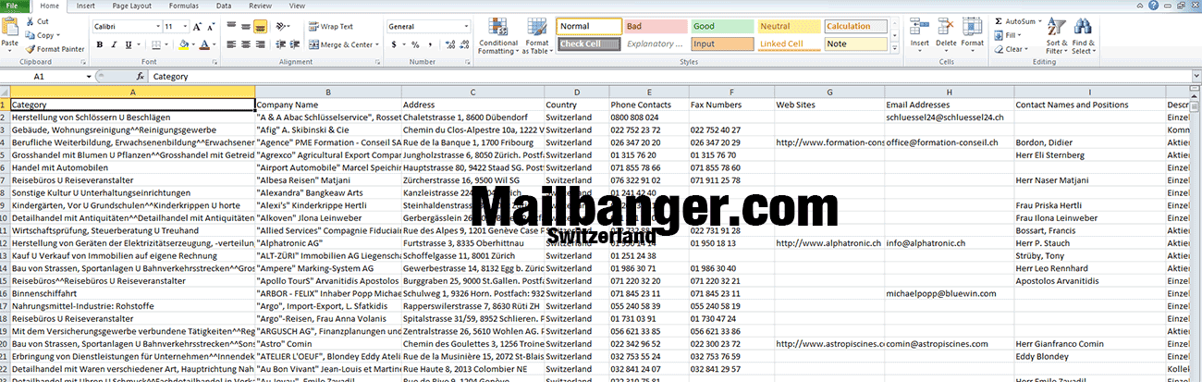Image resolution: width=1202 pixels, height=382 pixels.
Task: Switch to the Review tab
Action: (x=261, y=6)
